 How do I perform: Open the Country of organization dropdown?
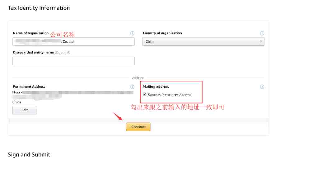[203, 42]
